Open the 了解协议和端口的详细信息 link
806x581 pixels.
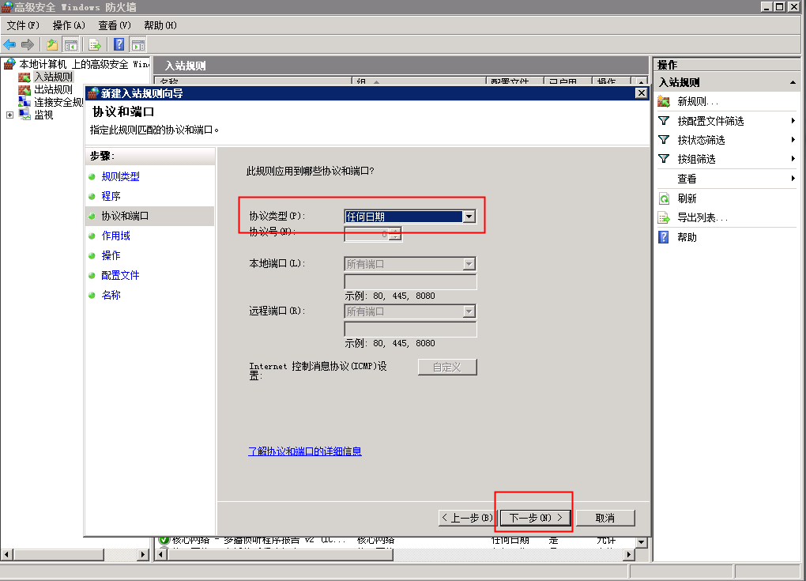coord(305,451)
